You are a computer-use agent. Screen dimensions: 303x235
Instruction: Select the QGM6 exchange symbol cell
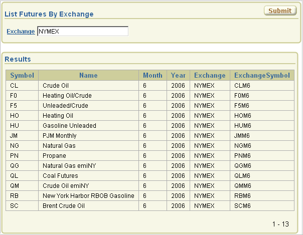[262, 166]
